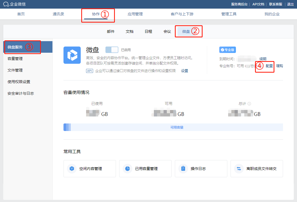Click the 配置 link for 专业帐号

tap(269, 66)
